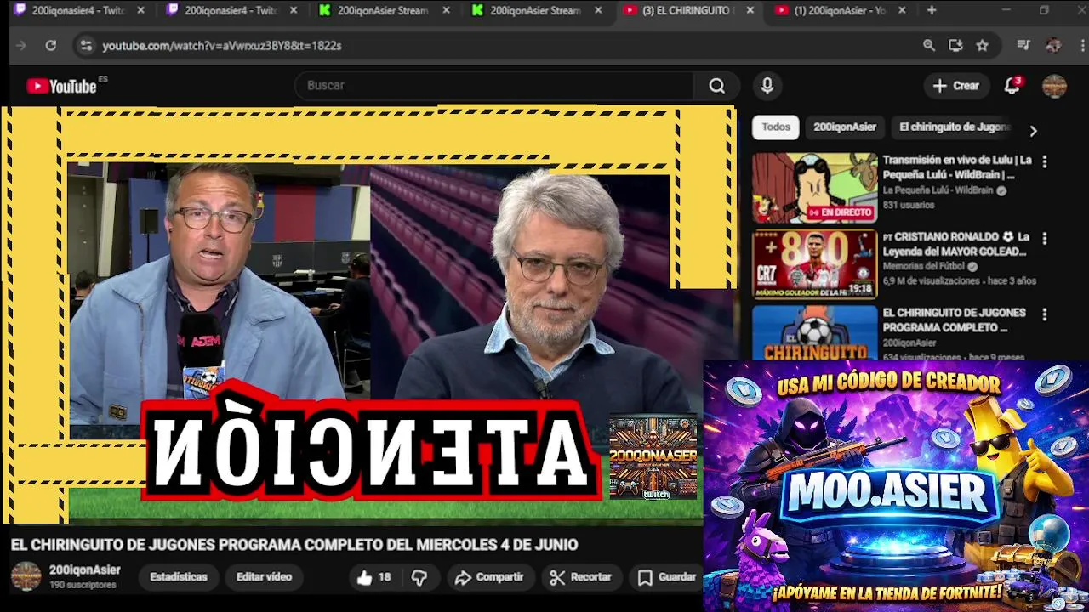Switch to first 200iqonasier4 Twitch tab
Image resolution: width=1089 pixels, height=612 pixels.
pyautogui.click(x=78, y=10)
